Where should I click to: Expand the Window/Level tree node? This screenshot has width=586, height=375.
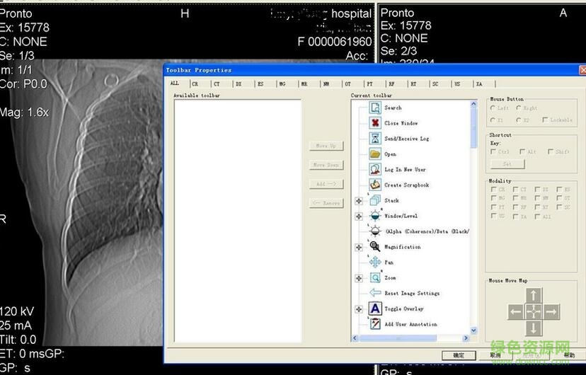[x=359, y=217]
